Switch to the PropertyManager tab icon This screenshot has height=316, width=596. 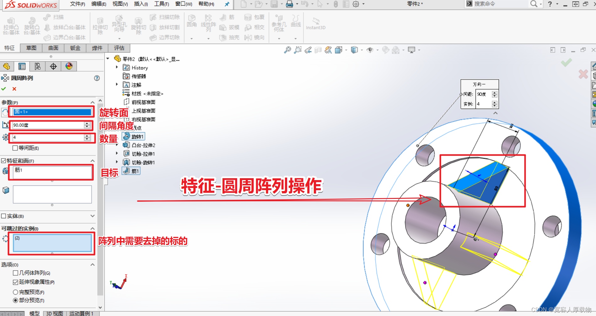(22, 66)
